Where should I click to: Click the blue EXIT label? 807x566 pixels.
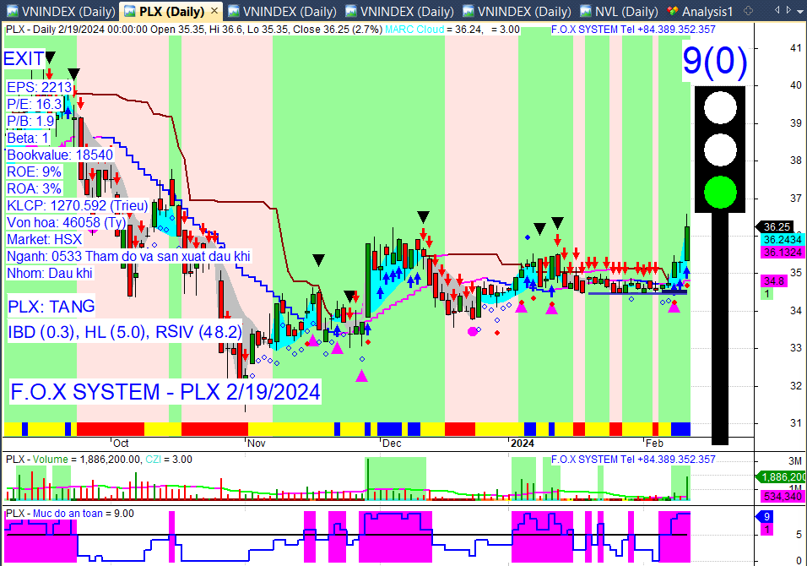(x=24, y=58)
